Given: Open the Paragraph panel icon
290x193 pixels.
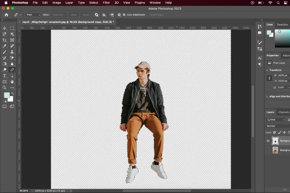Looking at the screenshot, I should click(260, 64).
